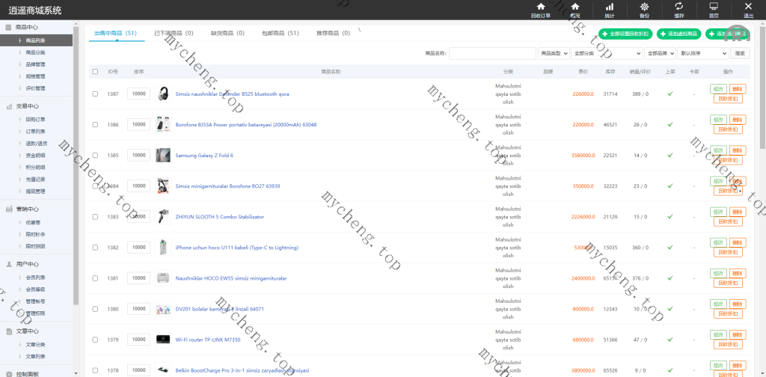The image size is (766, 377).
Task: Select the checkbox for product ID 1382
Action: [x=95, y=248]
